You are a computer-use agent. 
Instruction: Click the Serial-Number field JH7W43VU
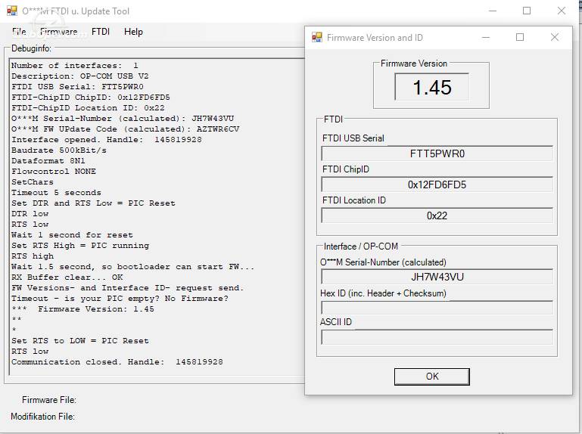pyautogui.click(x=437, y=277)
